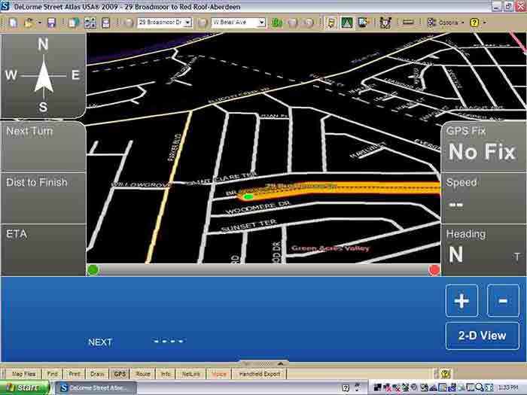
Task: Click the green route start marker on map
Action: pos(248,197)
